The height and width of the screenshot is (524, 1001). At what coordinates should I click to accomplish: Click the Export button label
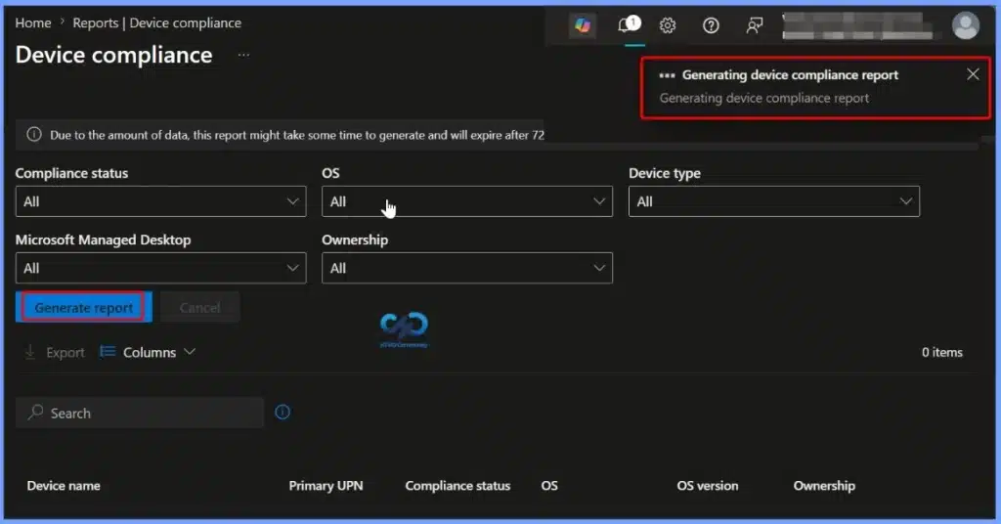click(65, 352)
